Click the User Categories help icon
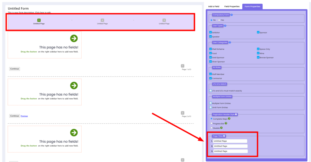This screenshot has width=311, height=162. click(x=230, y=42)
